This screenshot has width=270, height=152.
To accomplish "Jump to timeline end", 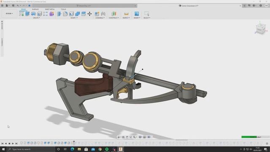I will coord(16,144).
